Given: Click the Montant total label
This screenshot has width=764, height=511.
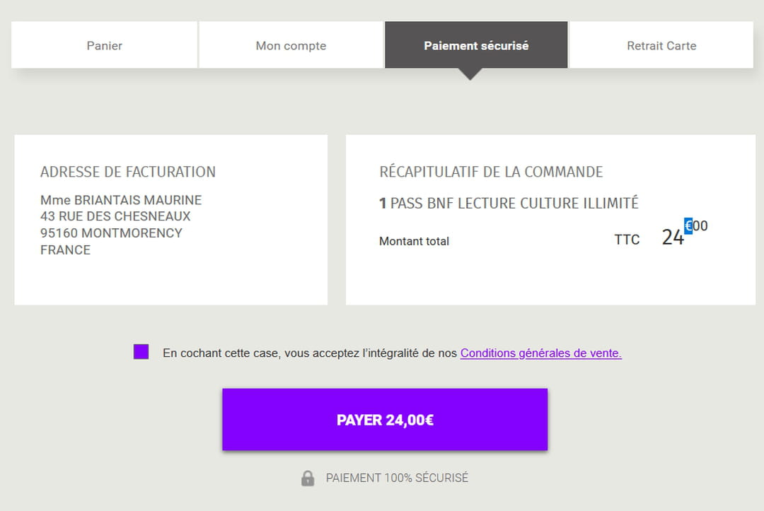Looking at the screenshot, I should [x=414, y=241].
